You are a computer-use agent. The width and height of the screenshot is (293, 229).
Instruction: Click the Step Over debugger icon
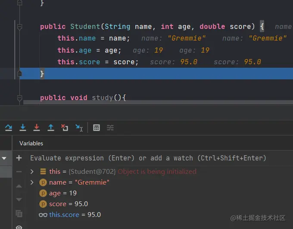[9, 128]
